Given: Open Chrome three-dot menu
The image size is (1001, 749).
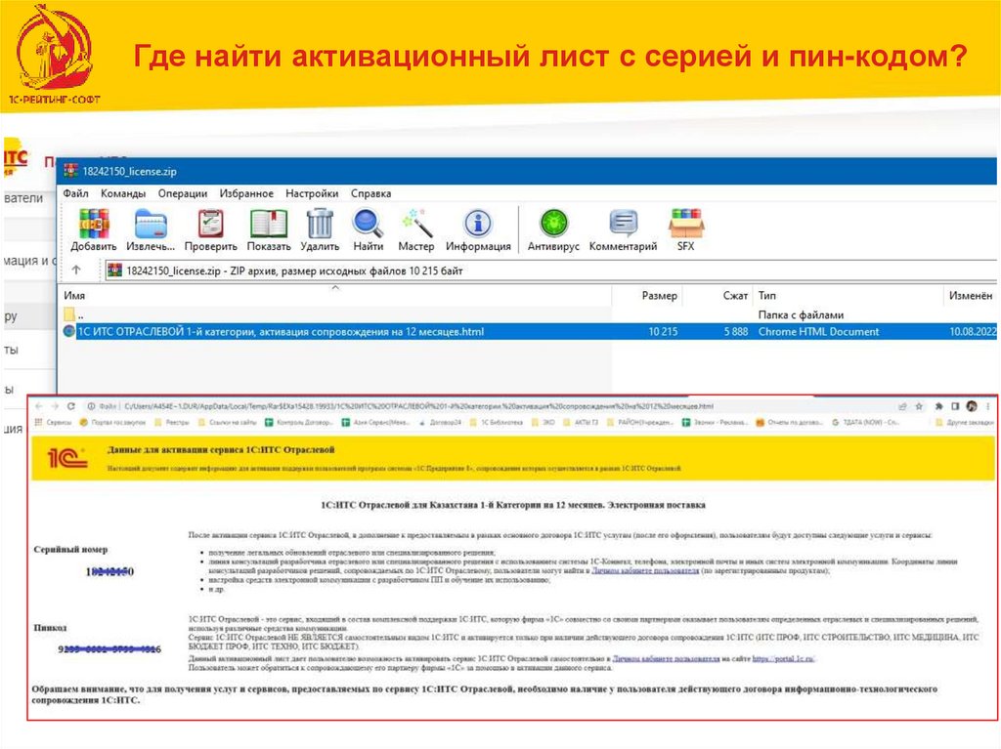Looking at the screenshot, I should 987,406.
